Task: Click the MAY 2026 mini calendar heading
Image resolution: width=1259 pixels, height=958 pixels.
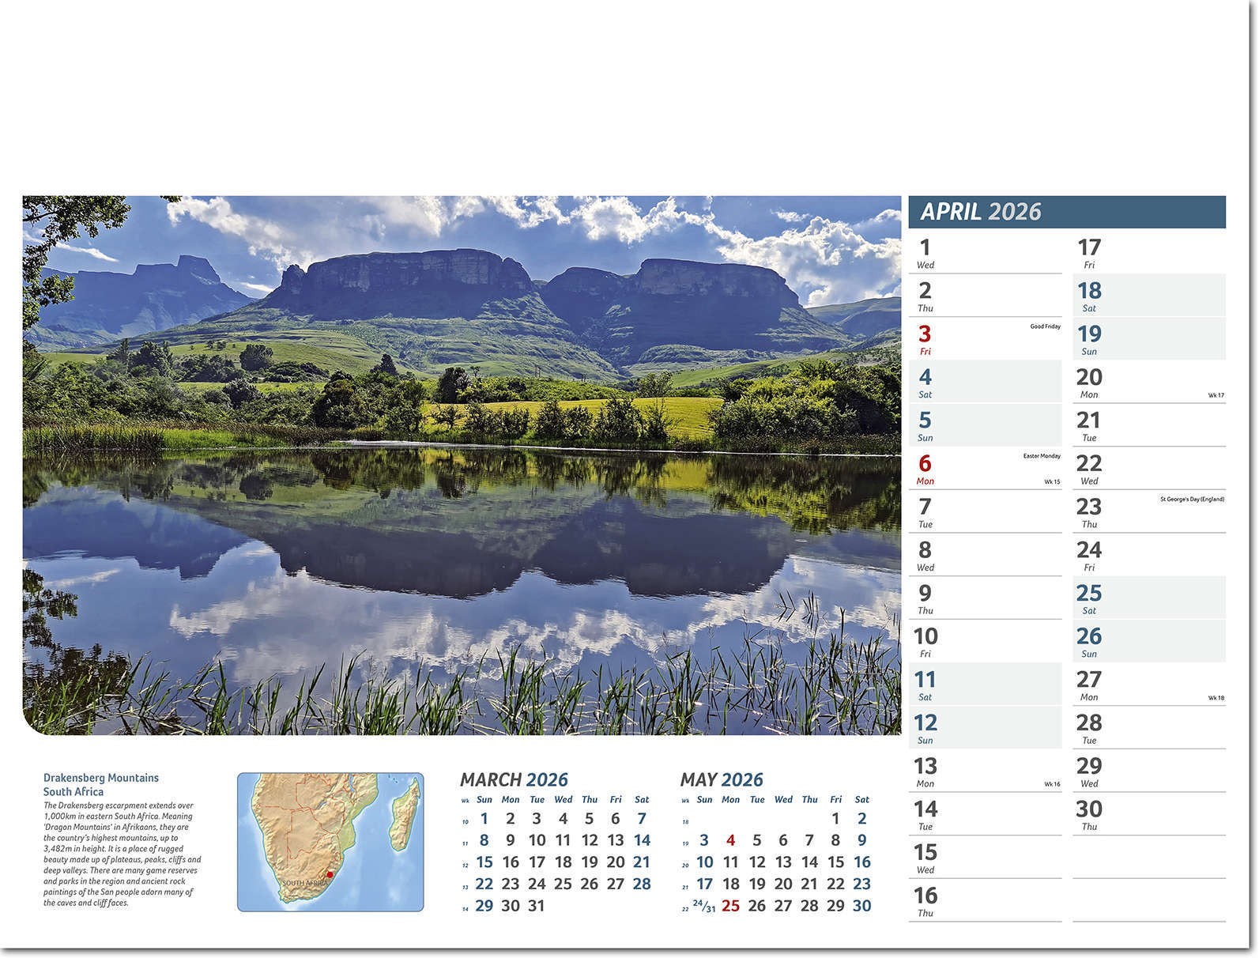Action: tap(722, 780)
